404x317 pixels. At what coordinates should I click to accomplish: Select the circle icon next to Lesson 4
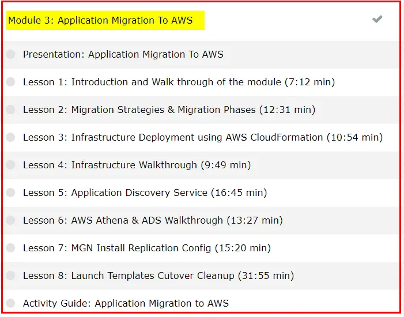click(x=10, y=165)
